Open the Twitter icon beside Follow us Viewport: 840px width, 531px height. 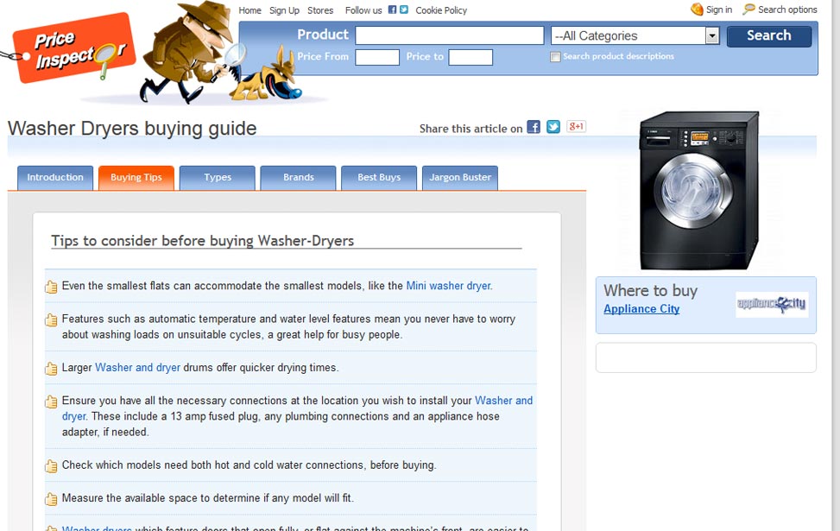[x=404, y=9]
